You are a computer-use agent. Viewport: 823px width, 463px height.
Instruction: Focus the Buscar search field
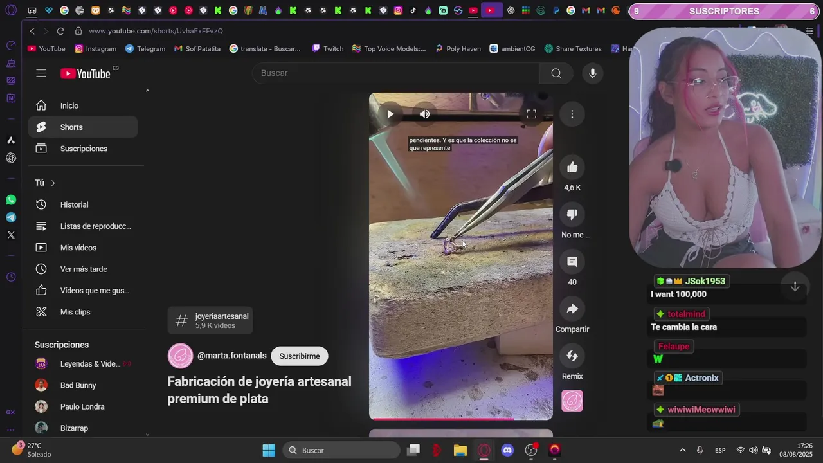click(x=395, y=73)
